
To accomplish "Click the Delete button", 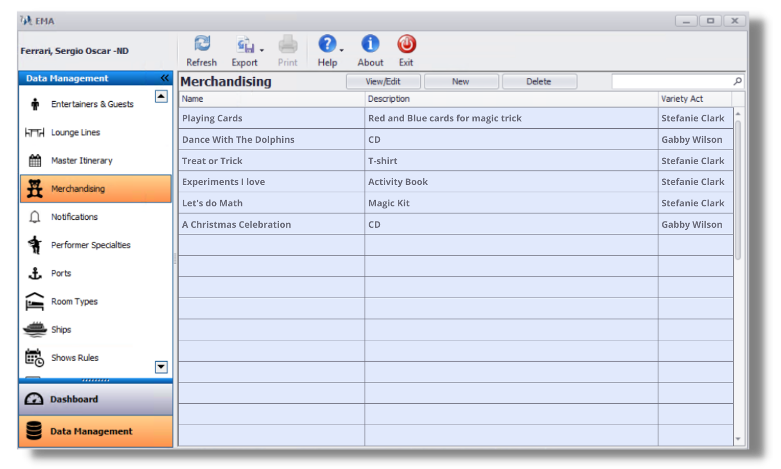I will point(539,81).
